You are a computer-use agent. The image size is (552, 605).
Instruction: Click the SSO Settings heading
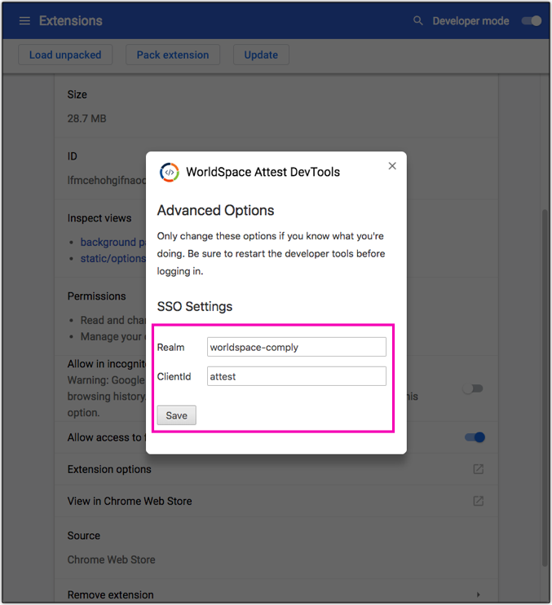pyautogui.click(x=195, y=306)
